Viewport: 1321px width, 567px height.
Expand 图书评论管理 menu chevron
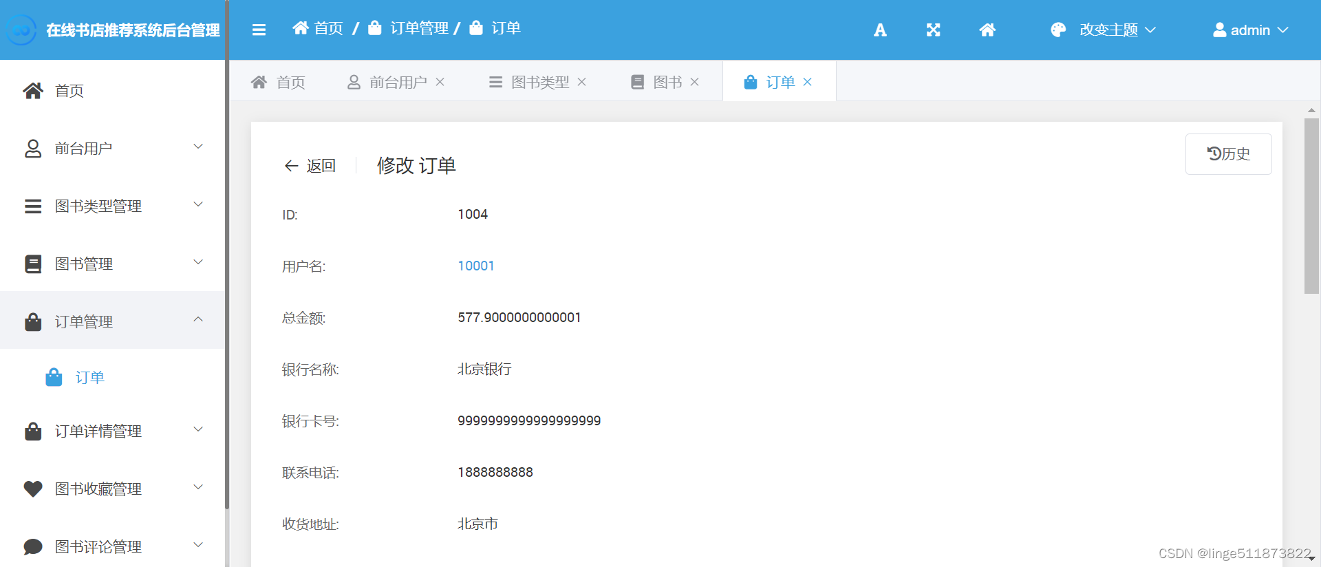[x=198, y=545]
